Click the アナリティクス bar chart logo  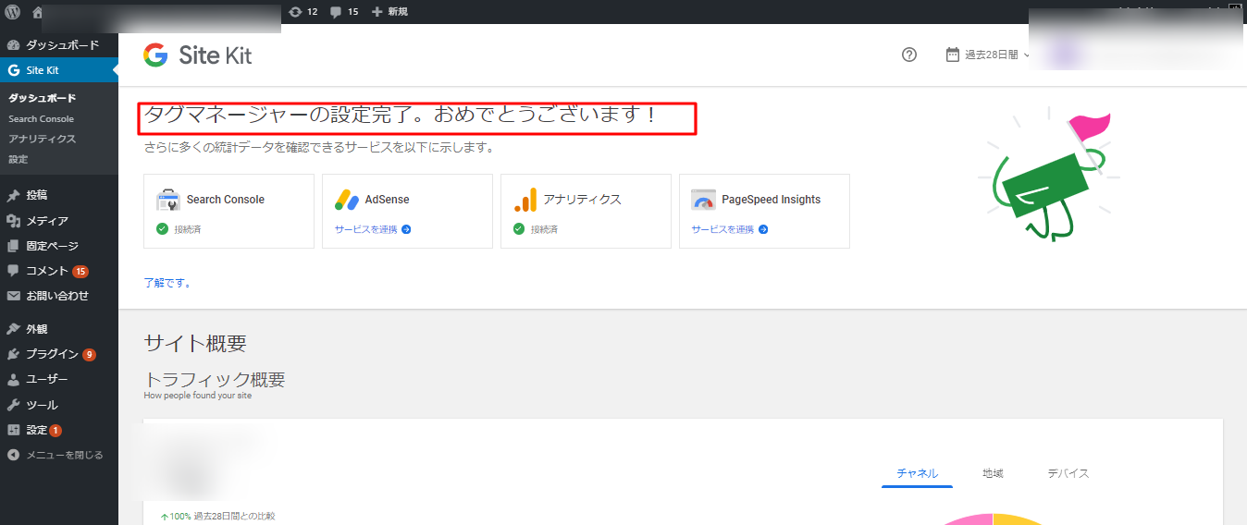tap(525, 200)
